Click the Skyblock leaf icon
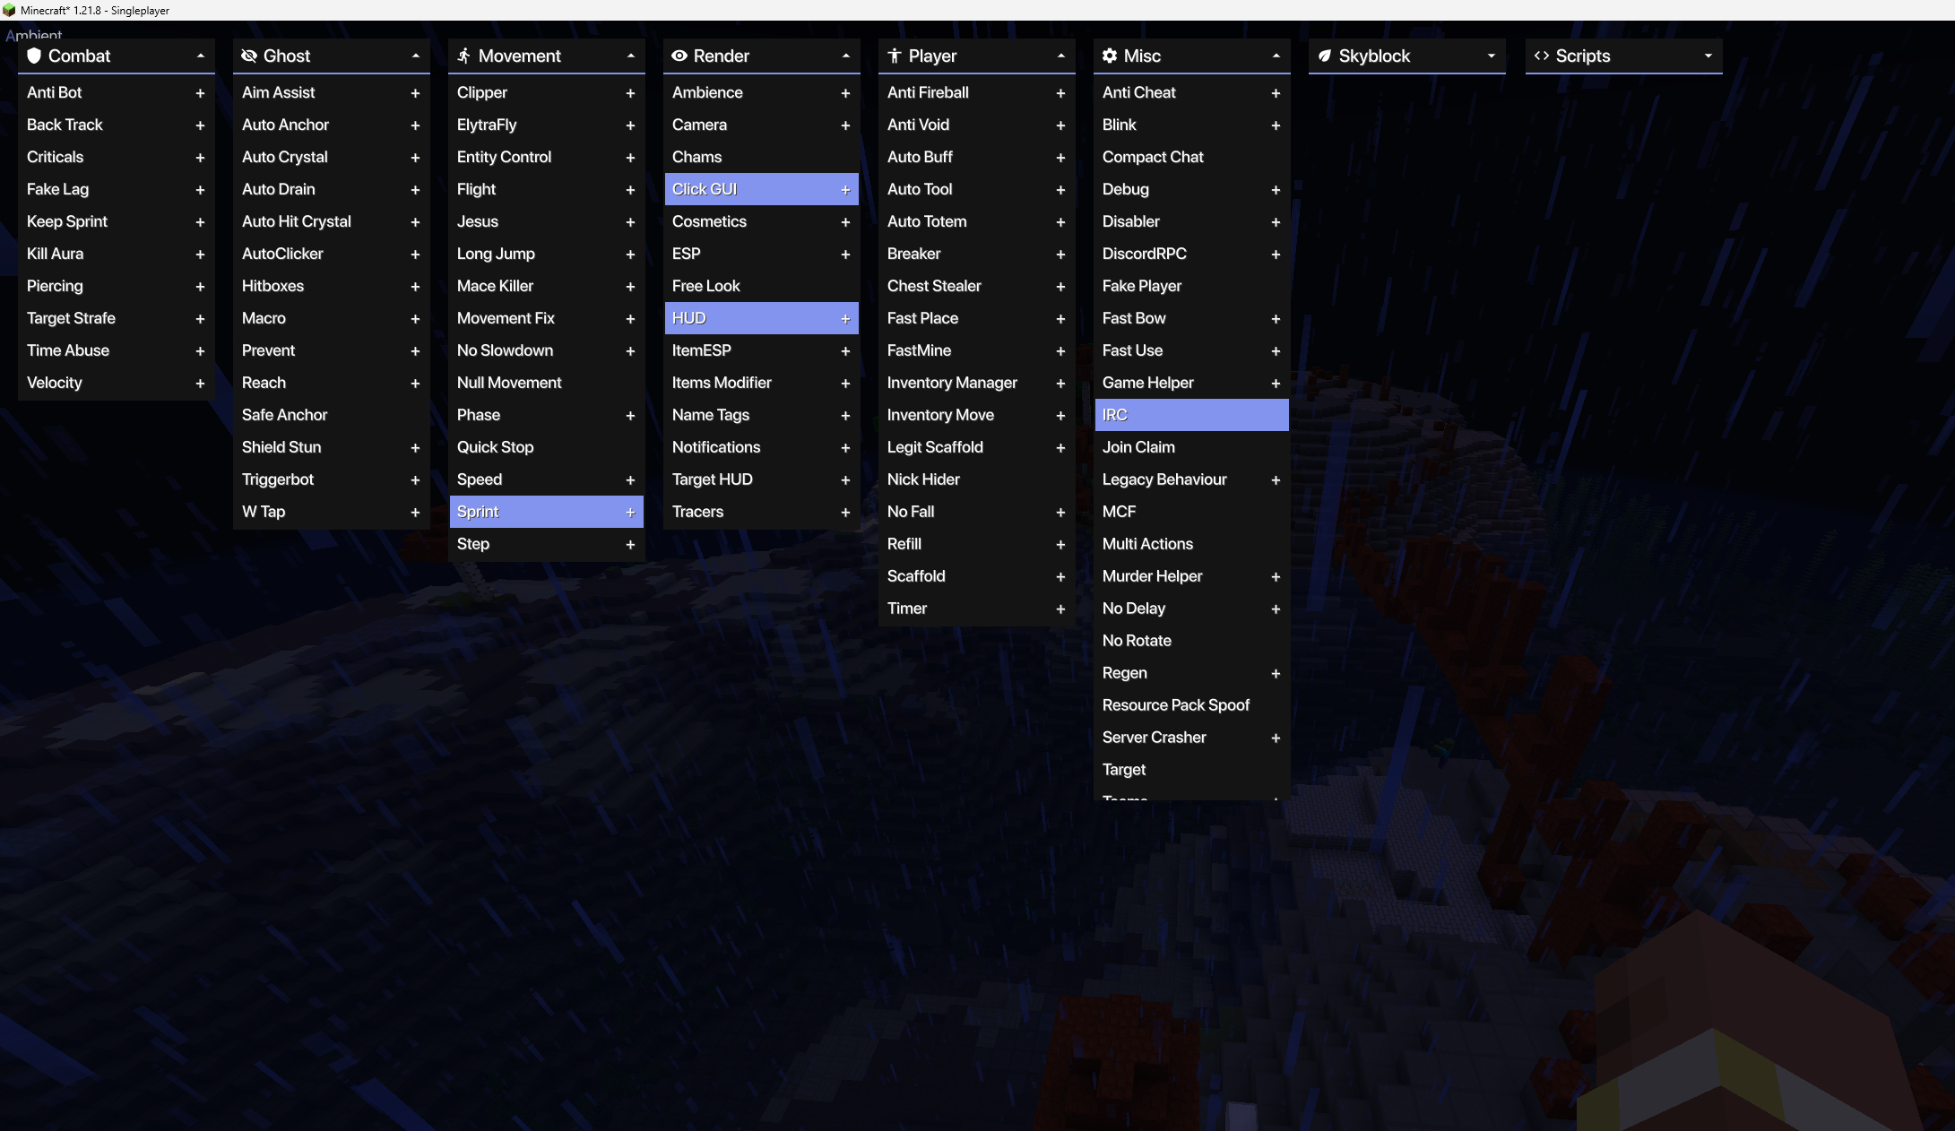The width and height of the screenshot is (1955, 1131). point(1324,56)
